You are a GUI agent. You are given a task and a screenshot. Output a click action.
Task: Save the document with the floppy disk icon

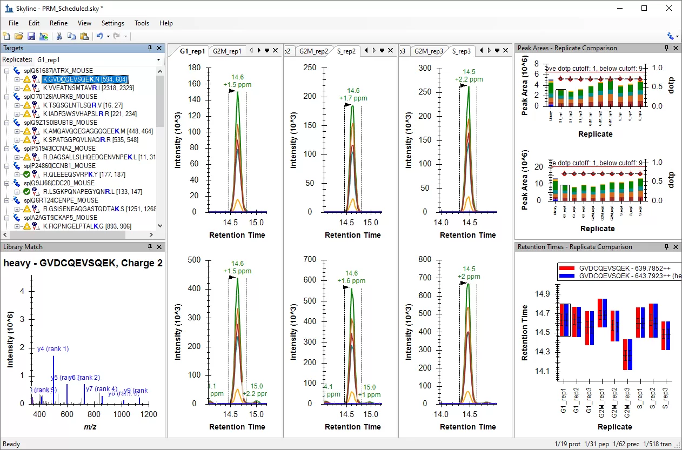[x=31, y=36]
